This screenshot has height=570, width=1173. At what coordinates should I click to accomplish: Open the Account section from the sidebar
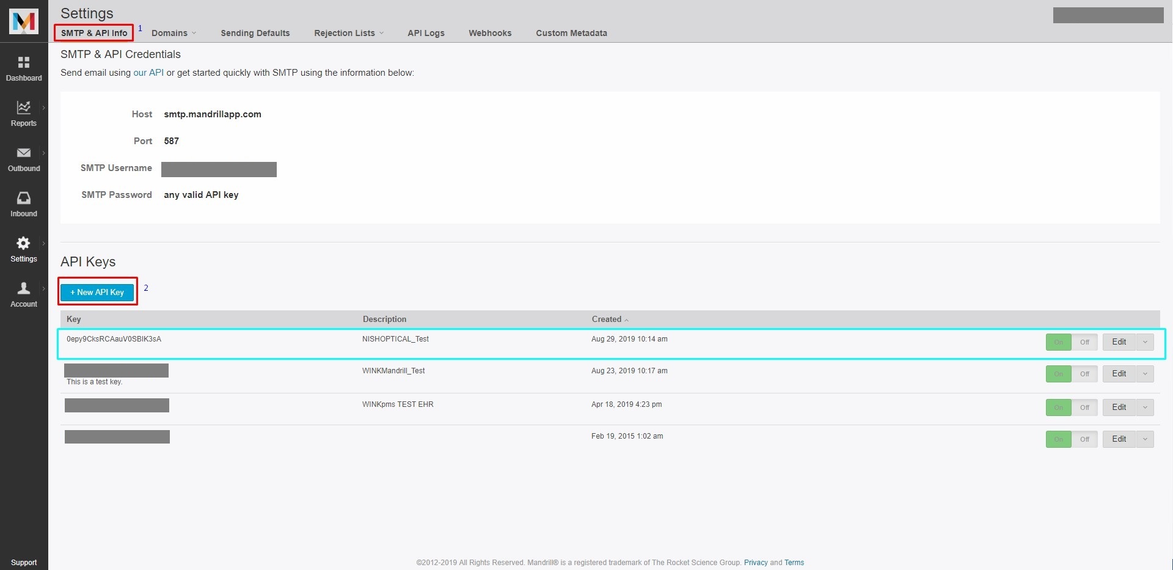tap(24, 293)
